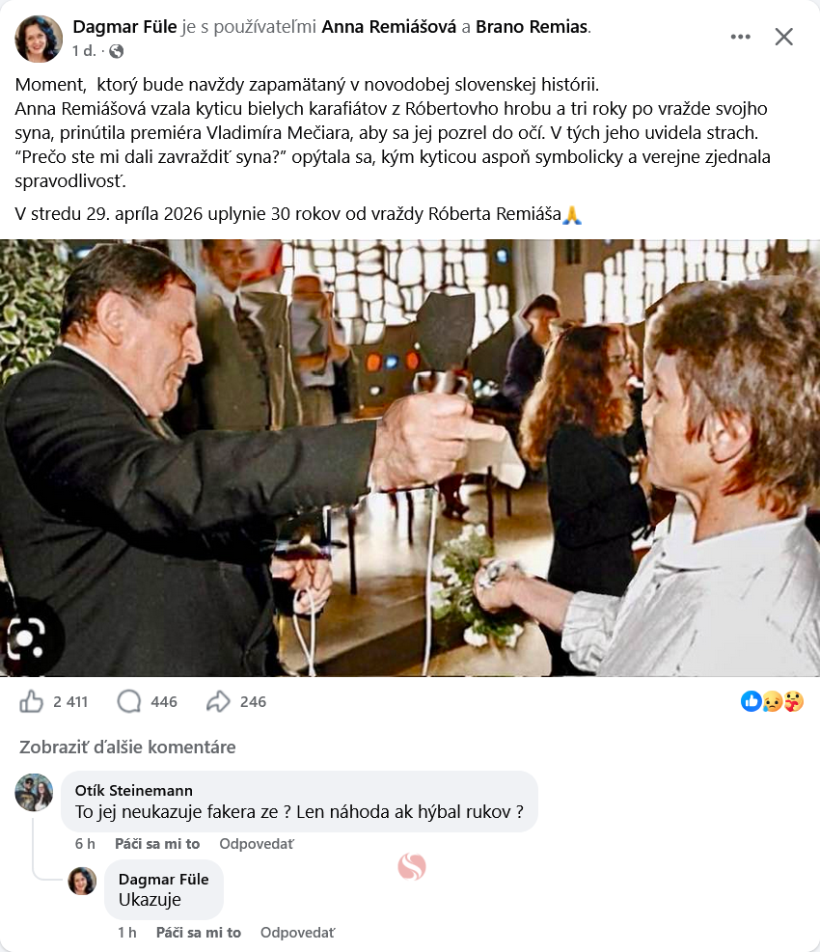Open Brano Remias tagged profile link
The height and width of the screenshot is (952, 820).
click(532, 26)
